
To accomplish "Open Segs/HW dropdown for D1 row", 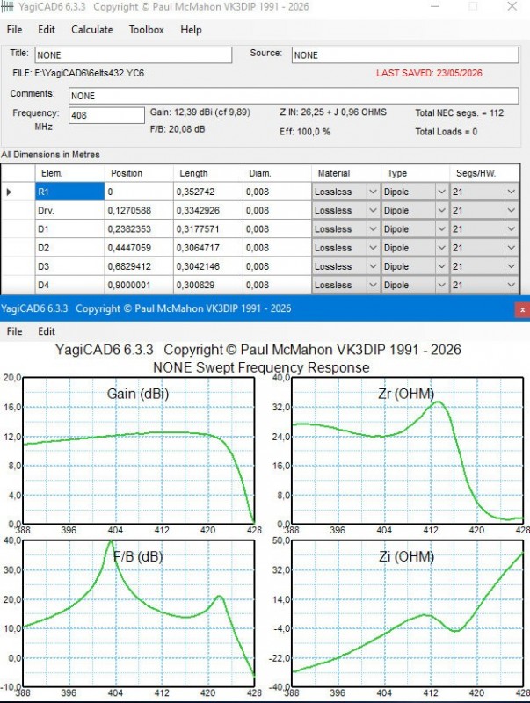I will [x=512, y=229].
